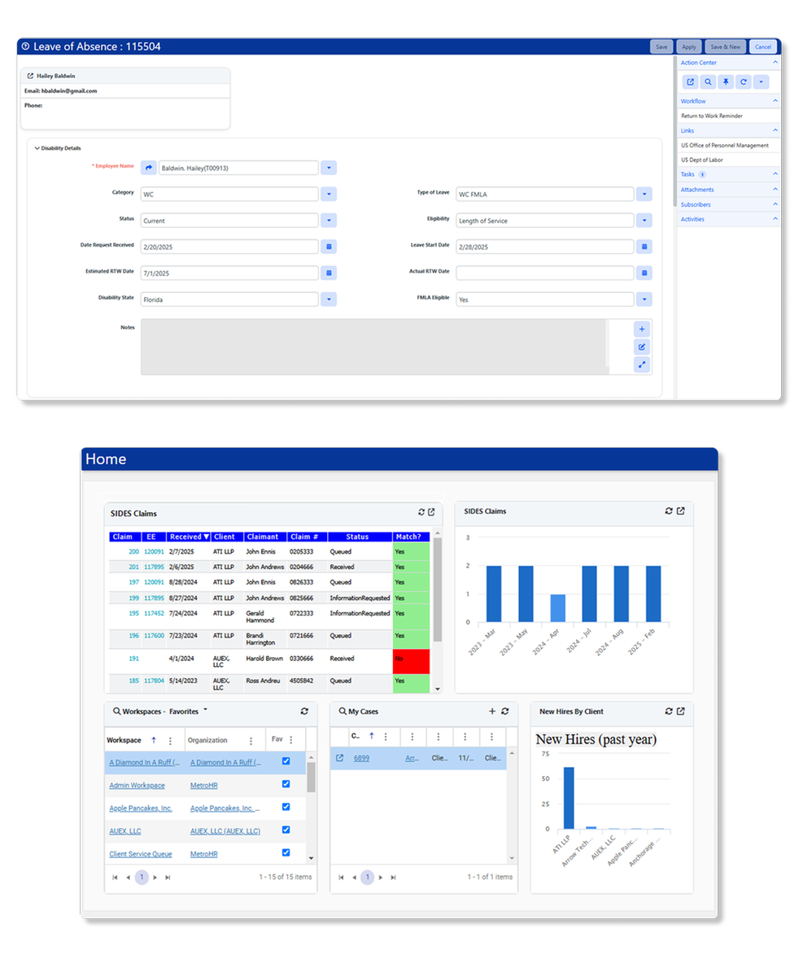Sort claims by the Received column header
799x977 pixels.
coord(187,536)
